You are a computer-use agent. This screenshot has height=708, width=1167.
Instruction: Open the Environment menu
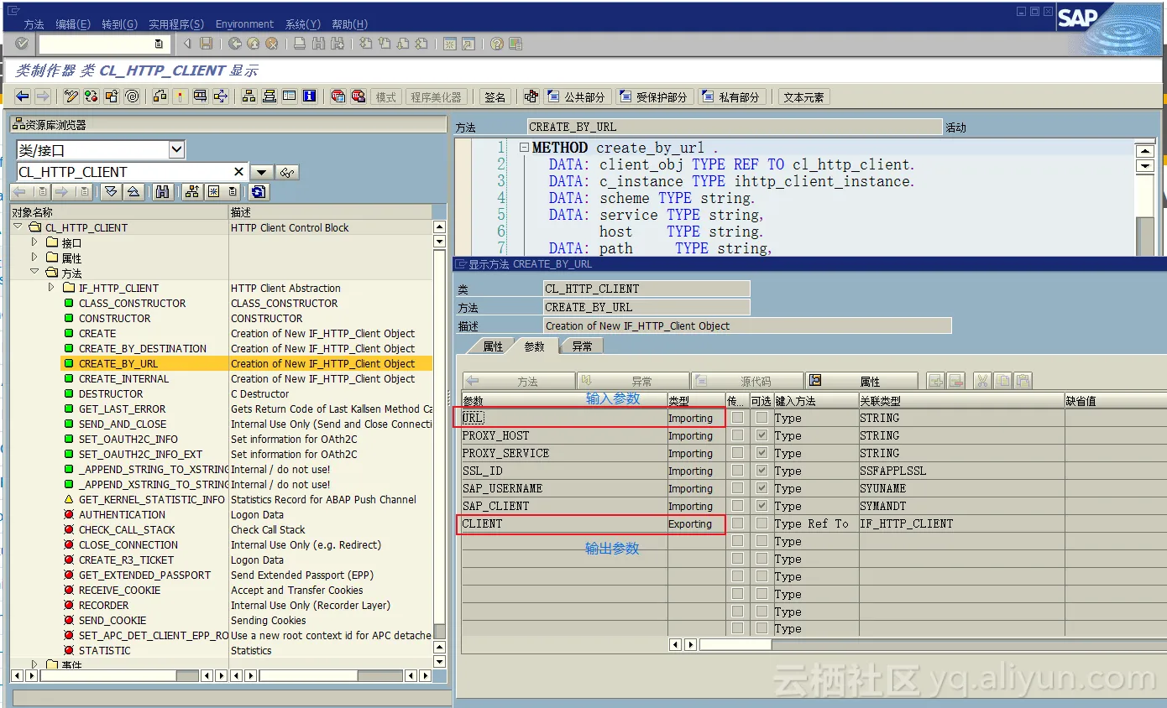tap(244, 24)
